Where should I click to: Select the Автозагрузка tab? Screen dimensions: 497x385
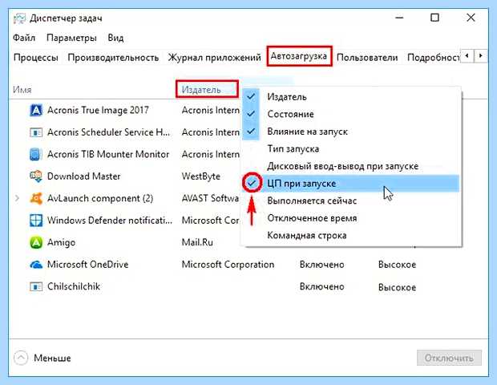298,56
